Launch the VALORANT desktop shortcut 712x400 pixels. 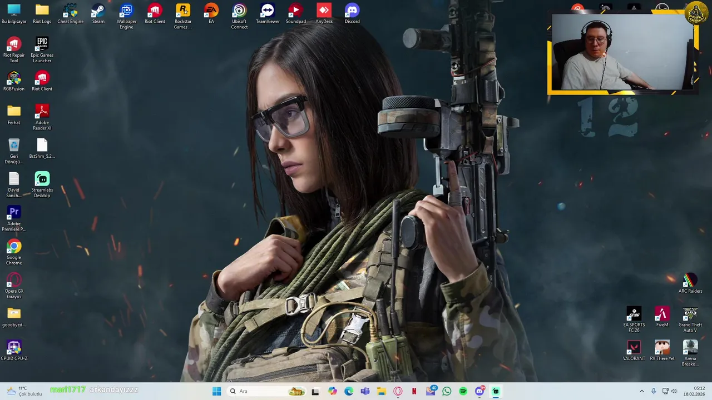pyautogui.click(x=634, y=351)
